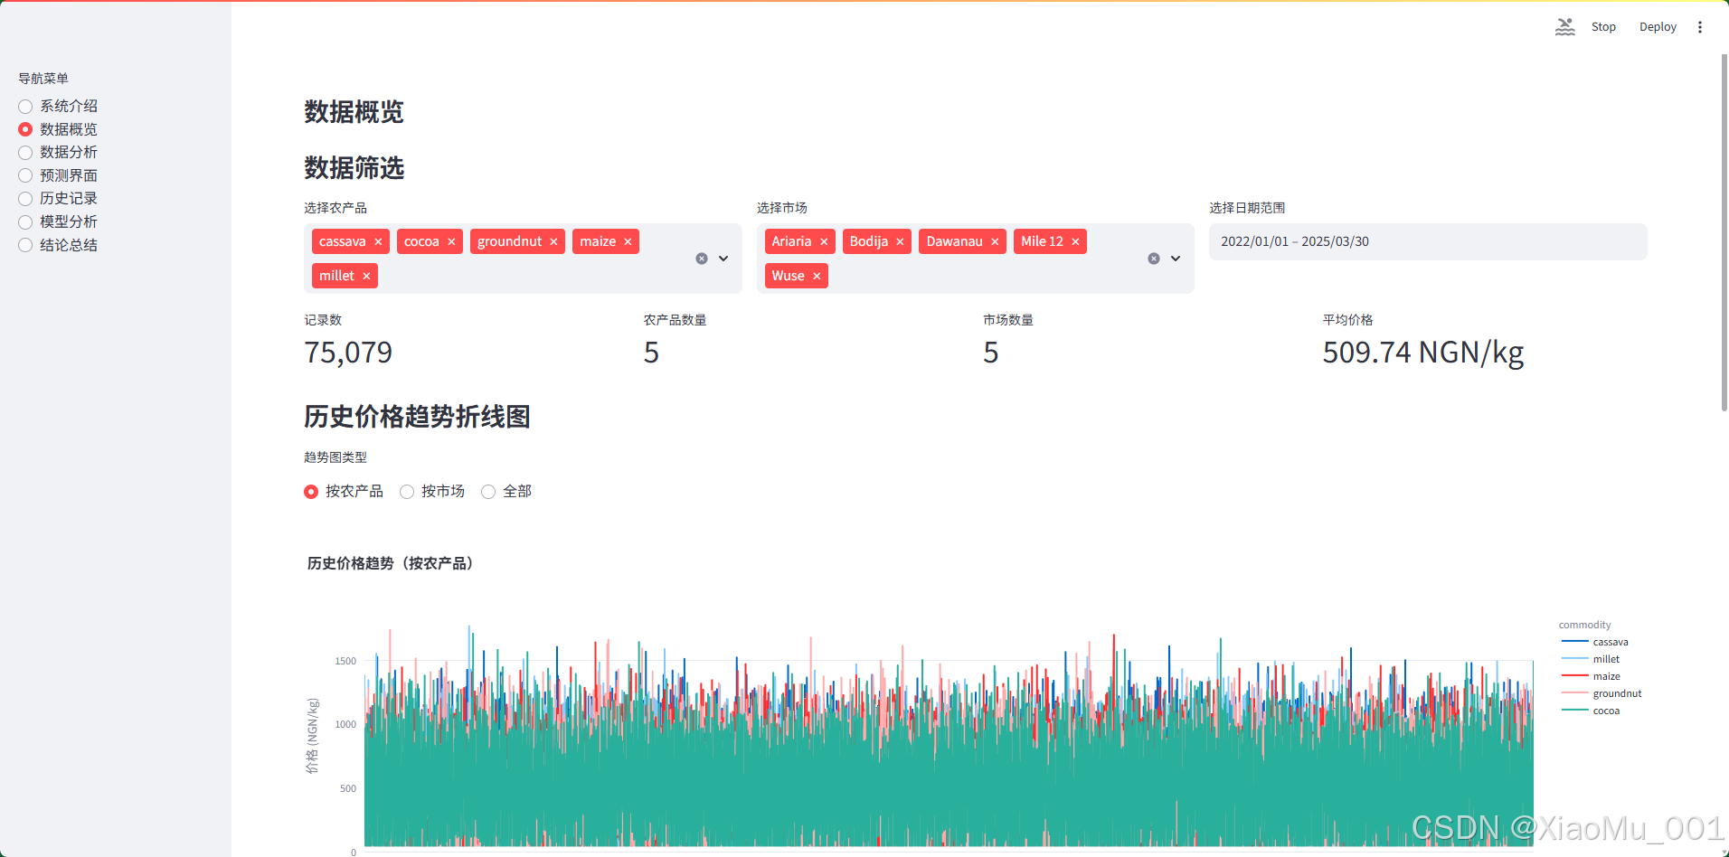The height and width of the screenshot is (857, 1729).
Task: Remove the Mile 12 market tag
Action: (1075, 242)
